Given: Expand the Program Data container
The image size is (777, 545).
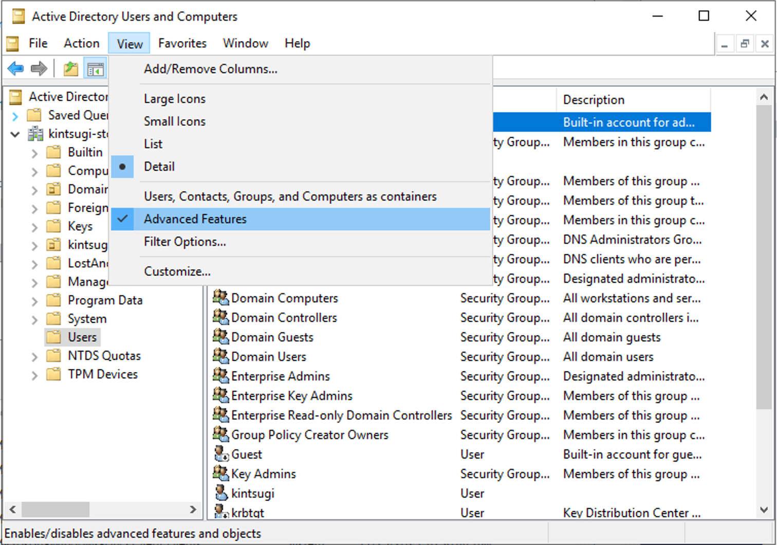Looking at the screenshot, I should (34, 301).
